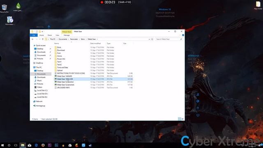The width and height of the screenshot is (263, 148).
Task: Open the Windows Start menu
Action: click(2, 145)
